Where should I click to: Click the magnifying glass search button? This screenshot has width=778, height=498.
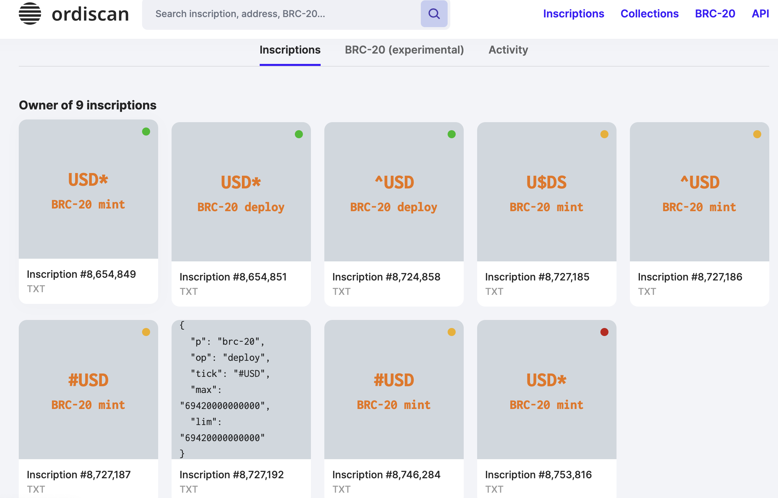pyautogui.click(x=434, y=14)
